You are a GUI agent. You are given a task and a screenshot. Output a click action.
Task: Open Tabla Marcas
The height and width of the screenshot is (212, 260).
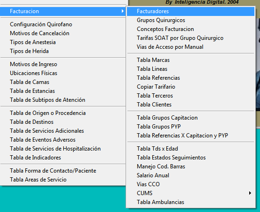(x=191, y=60)
